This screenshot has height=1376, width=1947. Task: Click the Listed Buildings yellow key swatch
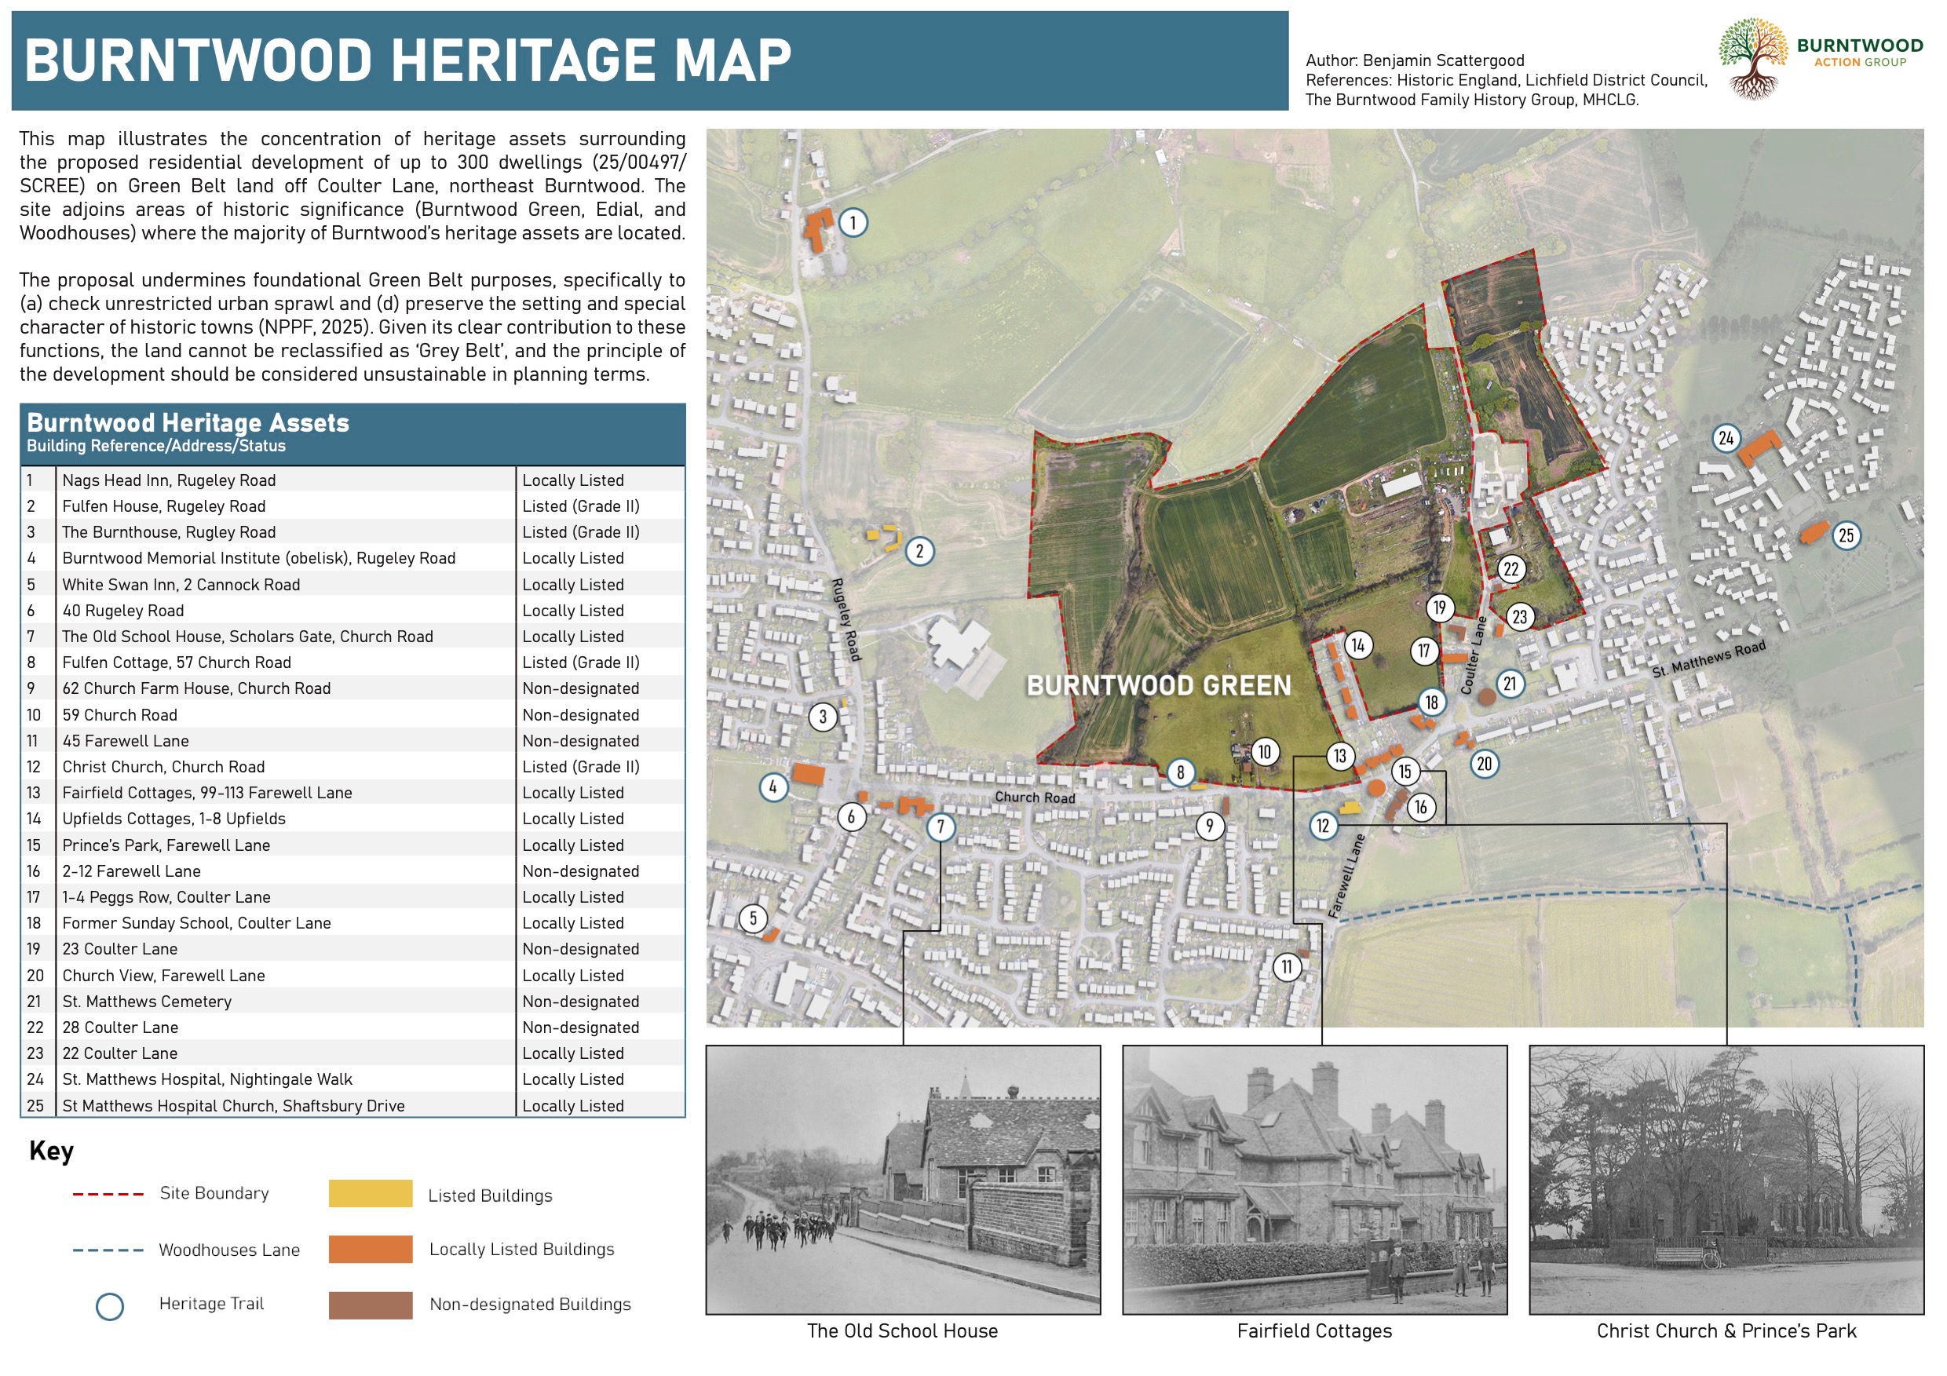click(371, 1194)
